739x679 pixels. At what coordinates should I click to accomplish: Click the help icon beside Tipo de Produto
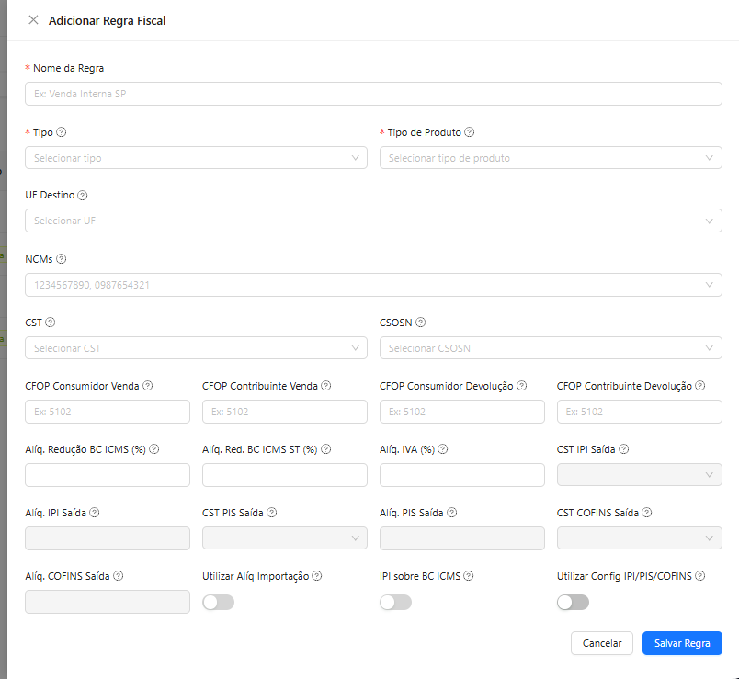[470, 132]
